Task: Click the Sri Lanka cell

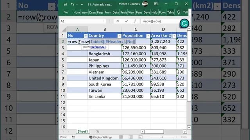Action: 105,96
